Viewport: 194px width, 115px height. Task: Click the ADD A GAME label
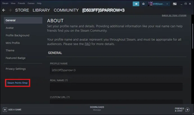[x=15, y=110]
